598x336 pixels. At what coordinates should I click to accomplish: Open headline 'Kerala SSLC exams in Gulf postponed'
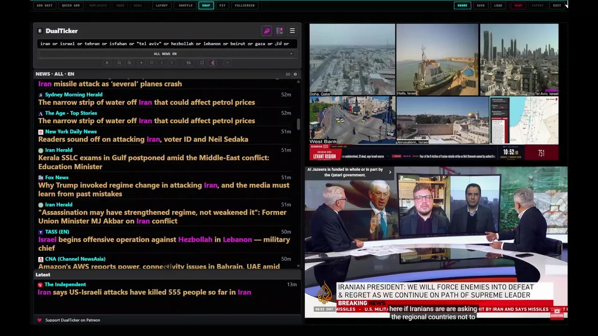click(x=154, y=162)
